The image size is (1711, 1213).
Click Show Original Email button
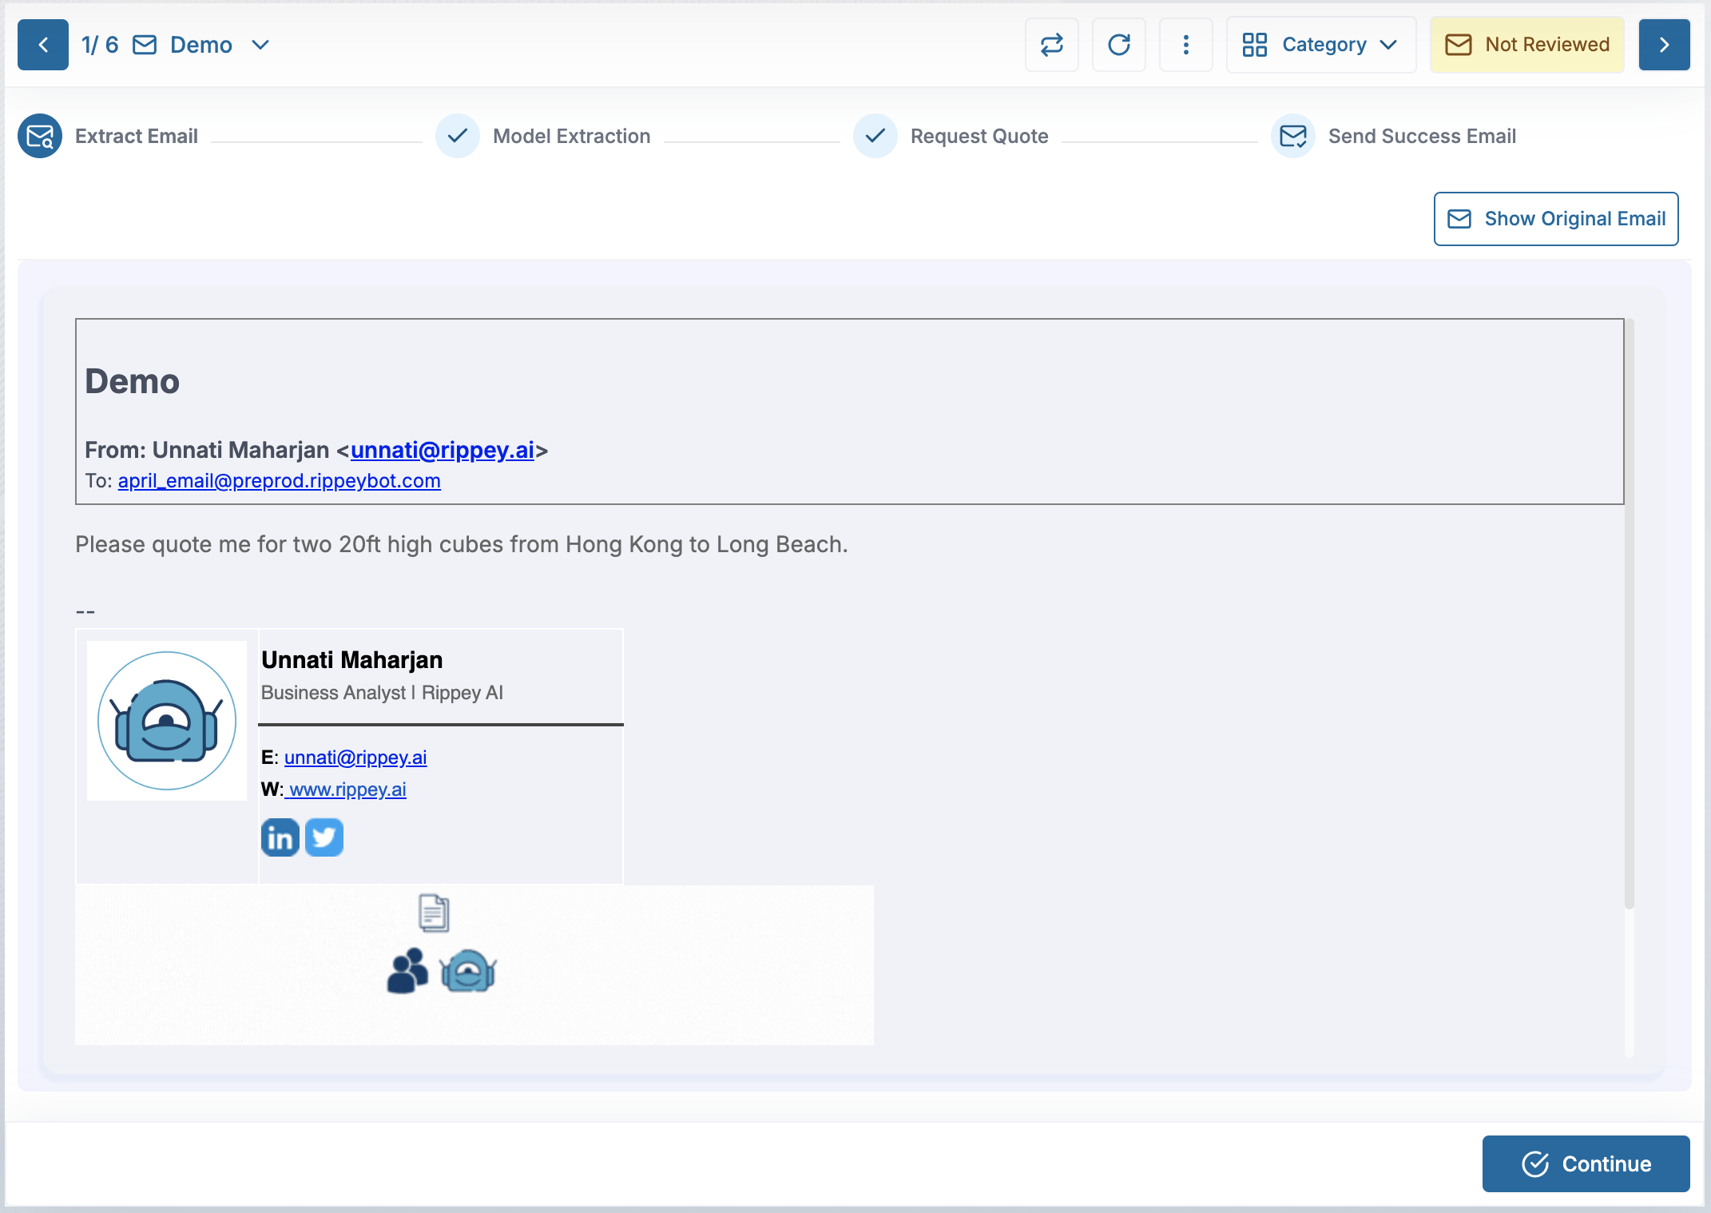(1555, 219)
